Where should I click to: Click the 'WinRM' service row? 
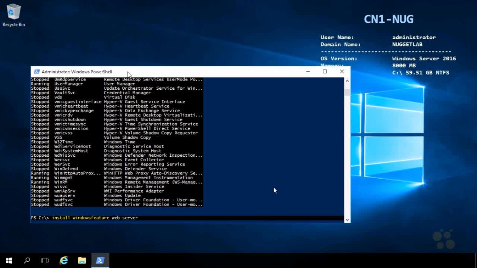[117, 182]
